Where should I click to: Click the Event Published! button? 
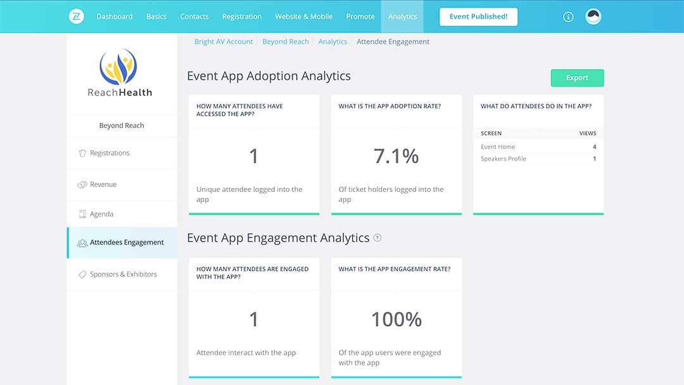[x=478, y=16]
